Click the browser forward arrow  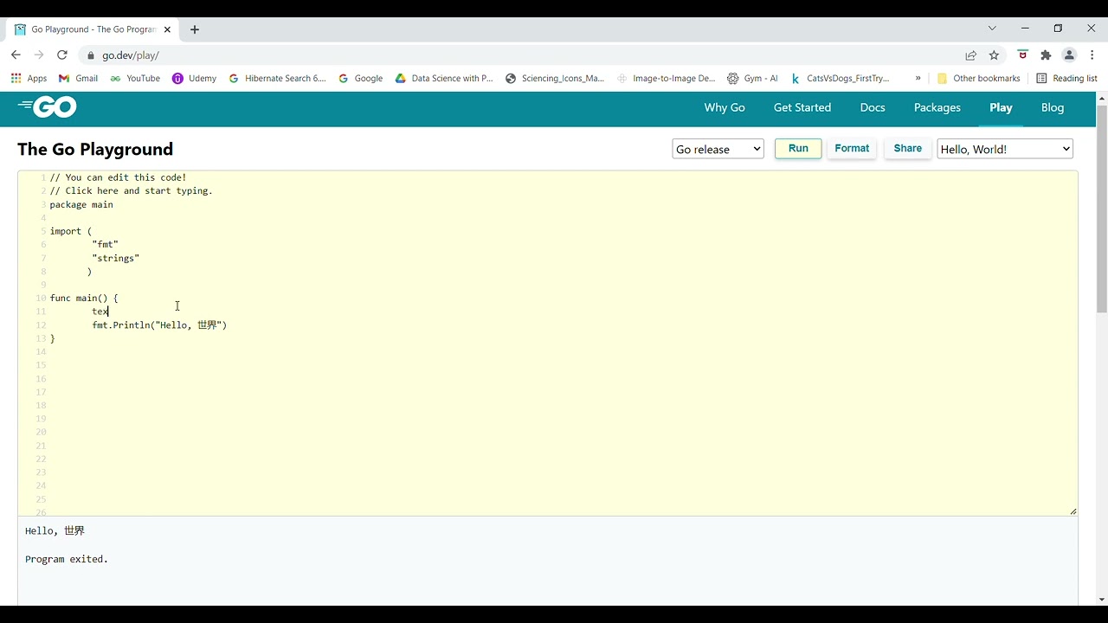pos(39,55)
